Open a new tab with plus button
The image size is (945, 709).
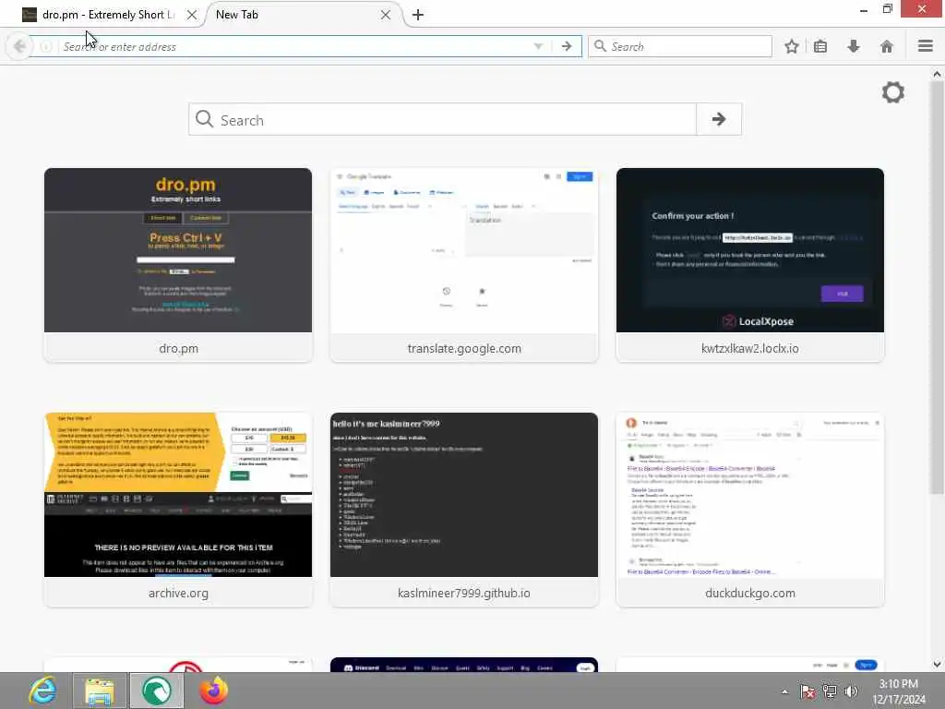418,15
